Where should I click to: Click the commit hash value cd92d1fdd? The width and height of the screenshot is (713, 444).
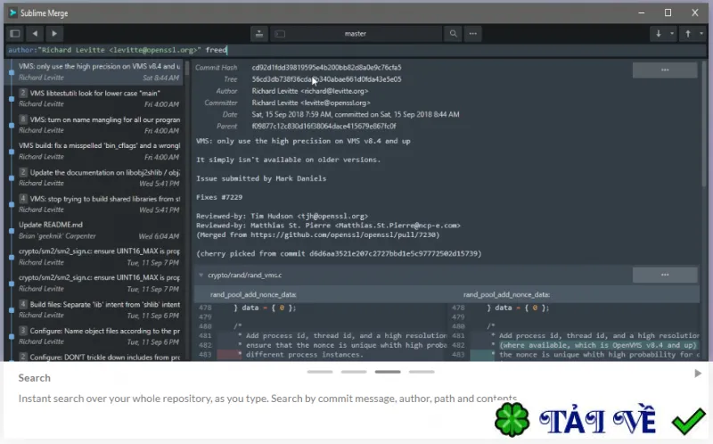click(326, 68)
